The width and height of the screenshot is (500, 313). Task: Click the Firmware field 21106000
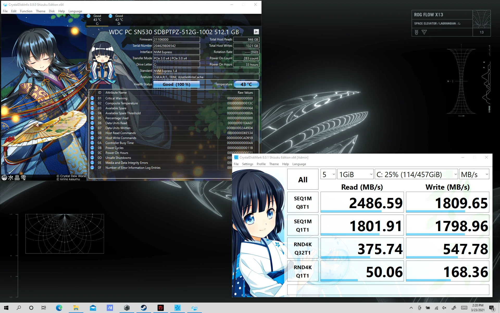click(177, 39)
